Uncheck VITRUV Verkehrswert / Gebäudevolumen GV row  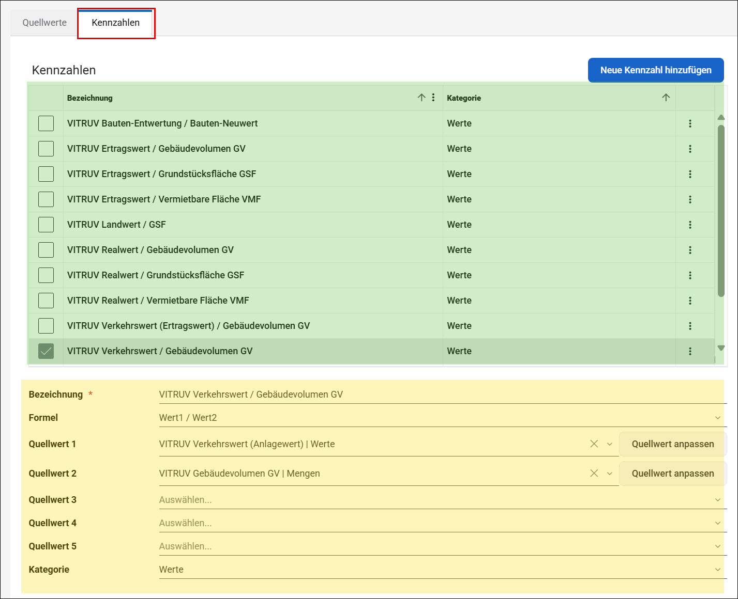pos(46,351)
